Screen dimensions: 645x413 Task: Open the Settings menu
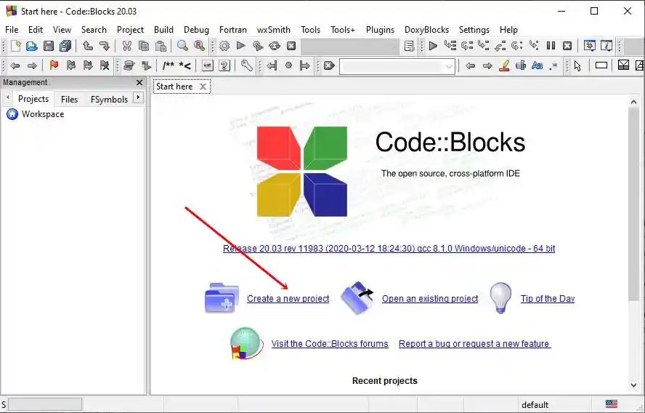pyautogui.click(x=474, y=30)
